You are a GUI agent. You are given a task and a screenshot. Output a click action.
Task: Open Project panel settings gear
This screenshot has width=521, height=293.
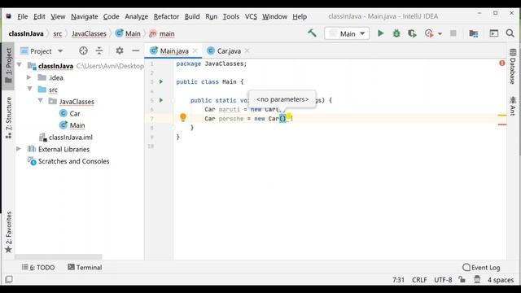coord(120,50)
